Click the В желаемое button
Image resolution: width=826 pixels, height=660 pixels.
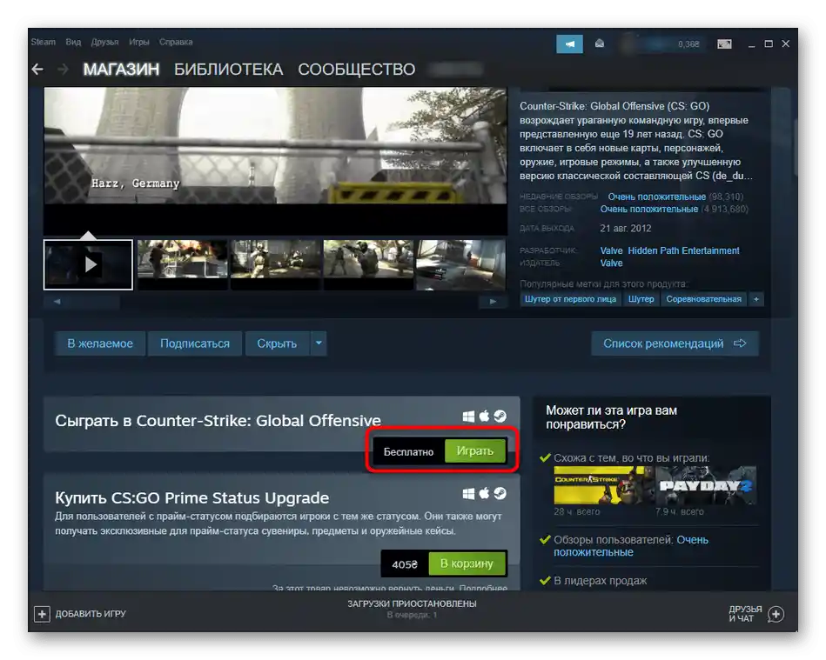[x=100, y=343]
